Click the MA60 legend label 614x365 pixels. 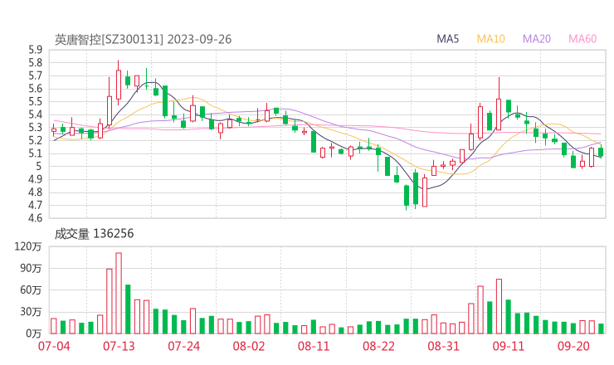[x=582, y=39]
